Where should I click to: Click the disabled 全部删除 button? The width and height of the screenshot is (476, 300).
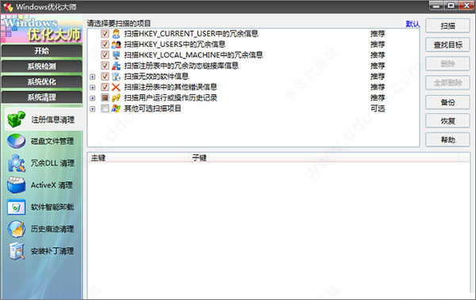[x=447, y=82]
